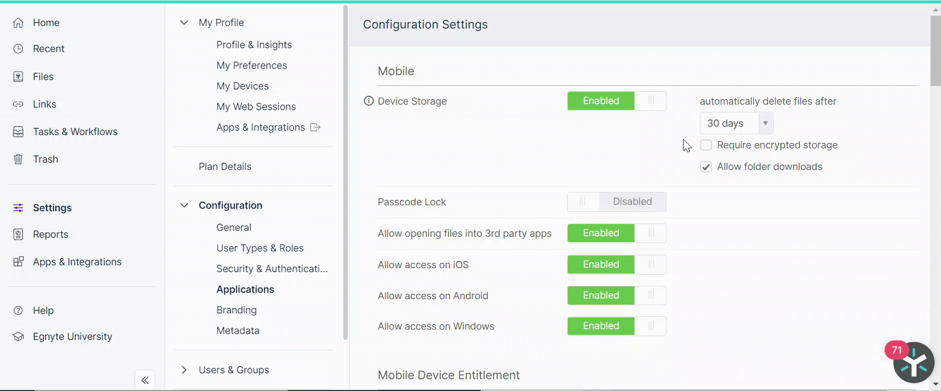Toggle Allow access on Android switch
941x391 pixels.
pyautogui.click(x=617, y=295)
